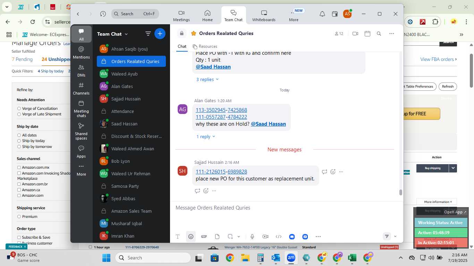Select Verge of Cancellation radio
The width and height of the screenshot is (474, 266).
pyautogui.click(x=19, y=108)
